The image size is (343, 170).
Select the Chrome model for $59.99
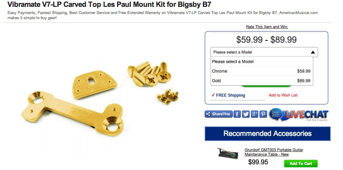[x=261, y=71]
